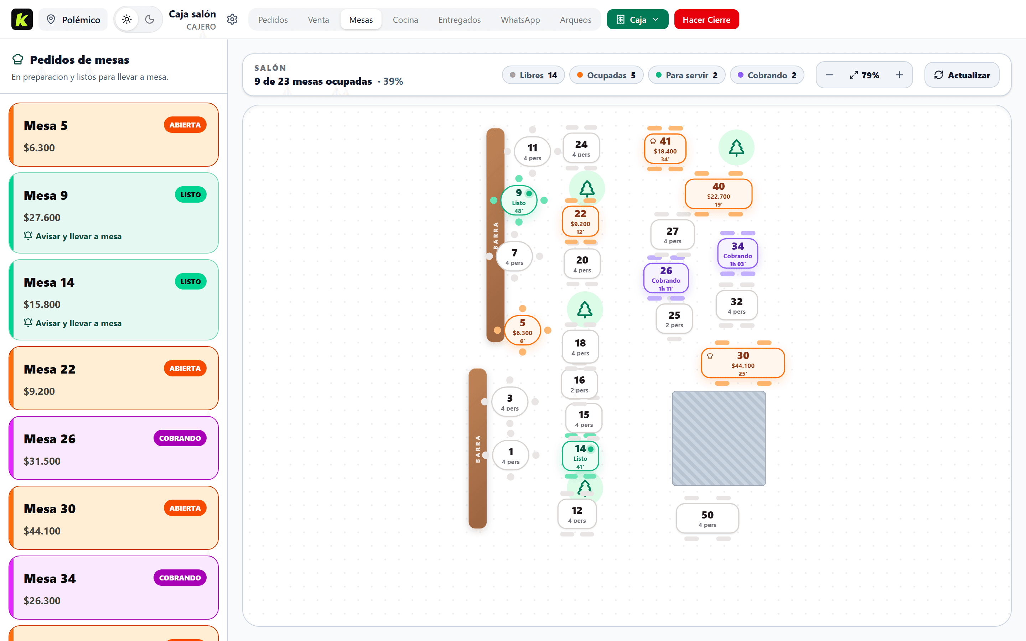The height and width of the screenshot is (641, 1026).
Task: Select table 26 Cobrando on map
Action: [665, 278]
